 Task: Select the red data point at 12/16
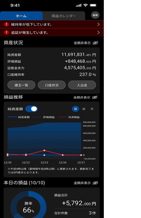coord(63,155)
